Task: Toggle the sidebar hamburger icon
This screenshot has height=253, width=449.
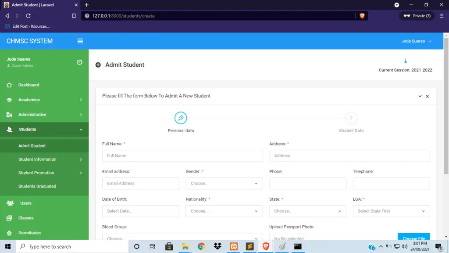Action: click(x=80, y=41)
